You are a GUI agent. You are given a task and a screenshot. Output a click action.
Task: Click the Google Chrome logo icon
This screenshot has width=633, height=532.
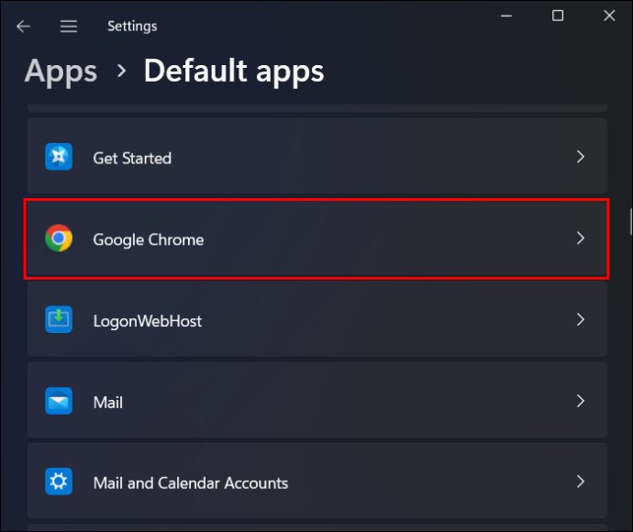tap(59, 239)
